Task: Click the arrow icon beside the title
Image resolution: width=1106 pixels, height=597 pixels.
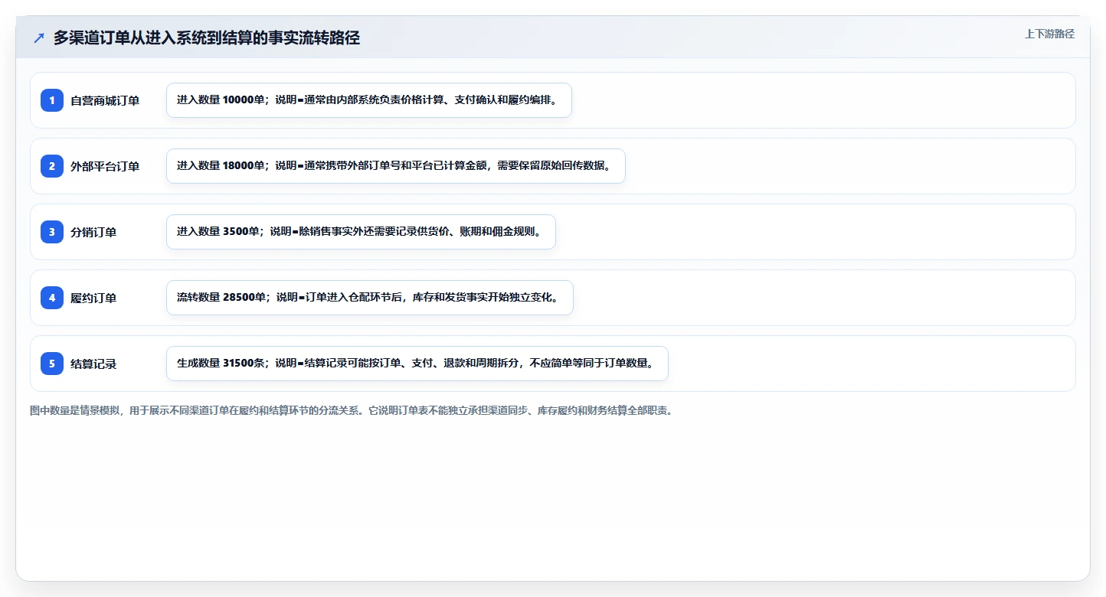Action: [39, 38]
